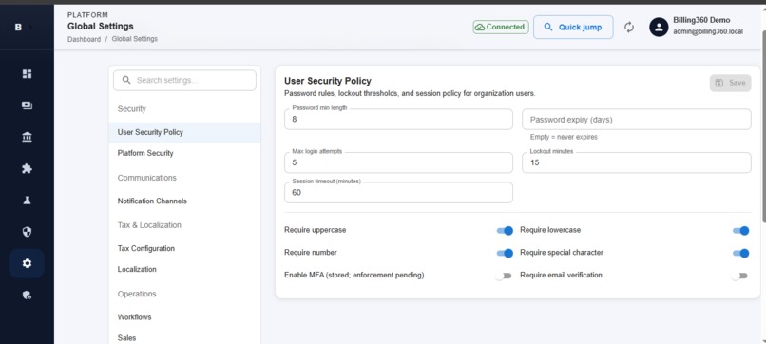Click the Billing360 Demo account name
This screenshot has width=766, height=344.
coord(701,20)
